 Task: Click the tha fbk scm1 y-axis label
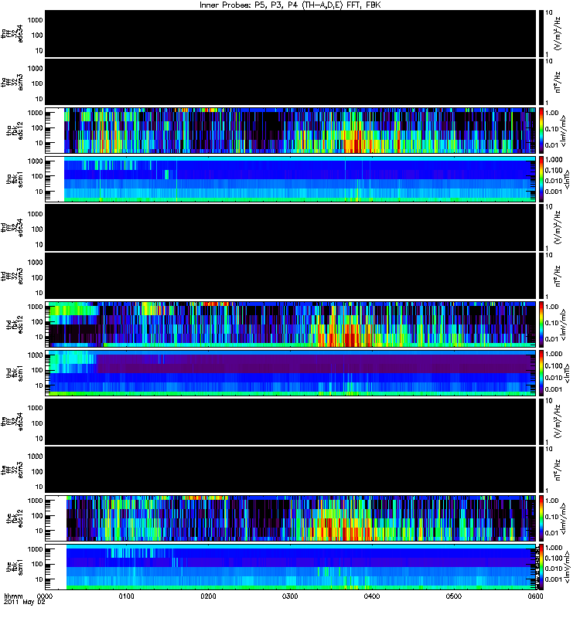(15, 179)
